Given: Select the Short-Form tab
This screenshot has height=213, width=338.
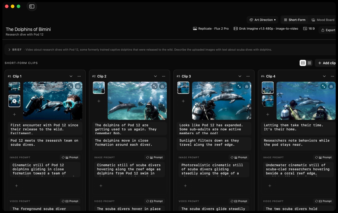Looking at the screenshot, I should point(295,20).
